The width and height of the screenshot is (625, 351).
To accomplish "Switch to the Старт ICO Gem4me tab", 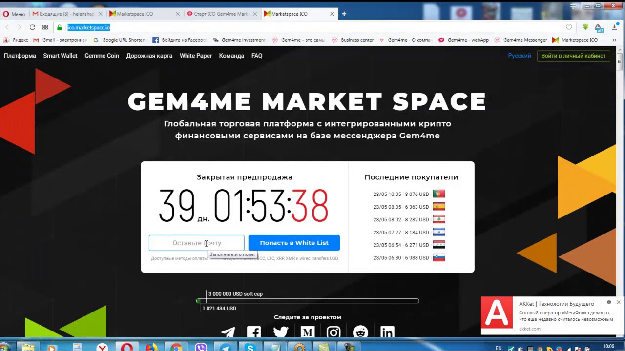I will click(x=222, y=14).
